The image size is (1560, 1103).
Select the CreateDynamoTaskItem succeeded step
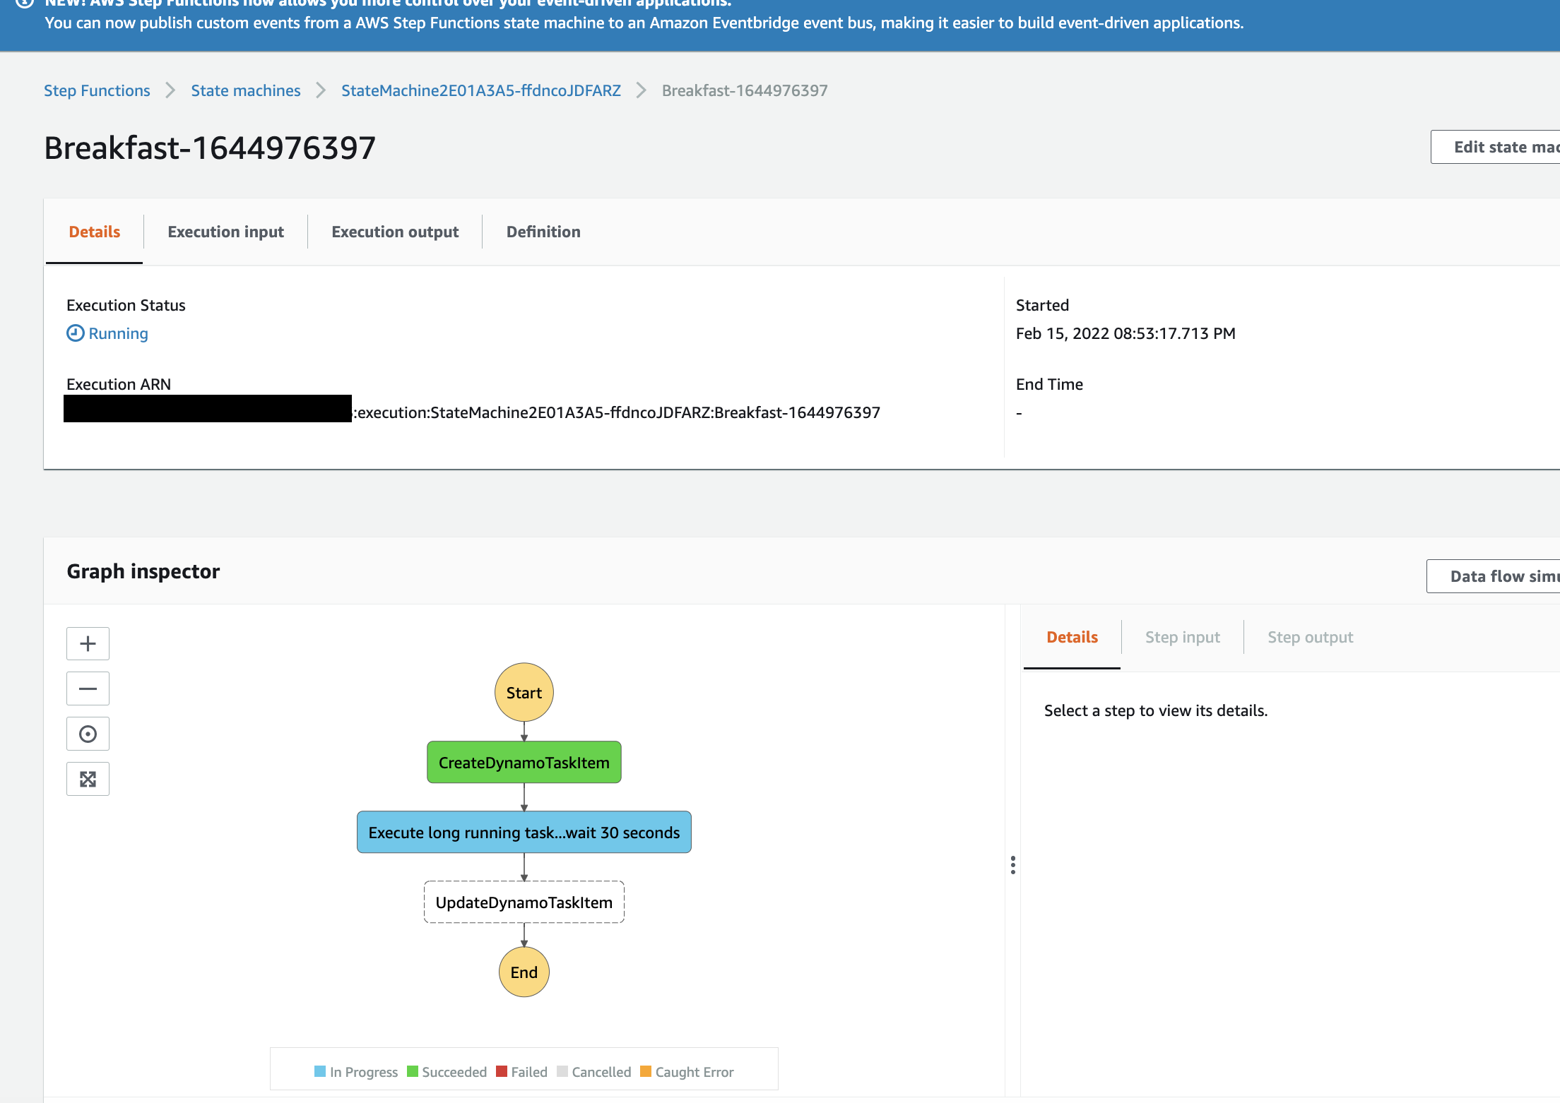pyautogui.click(x=524, y=762)
